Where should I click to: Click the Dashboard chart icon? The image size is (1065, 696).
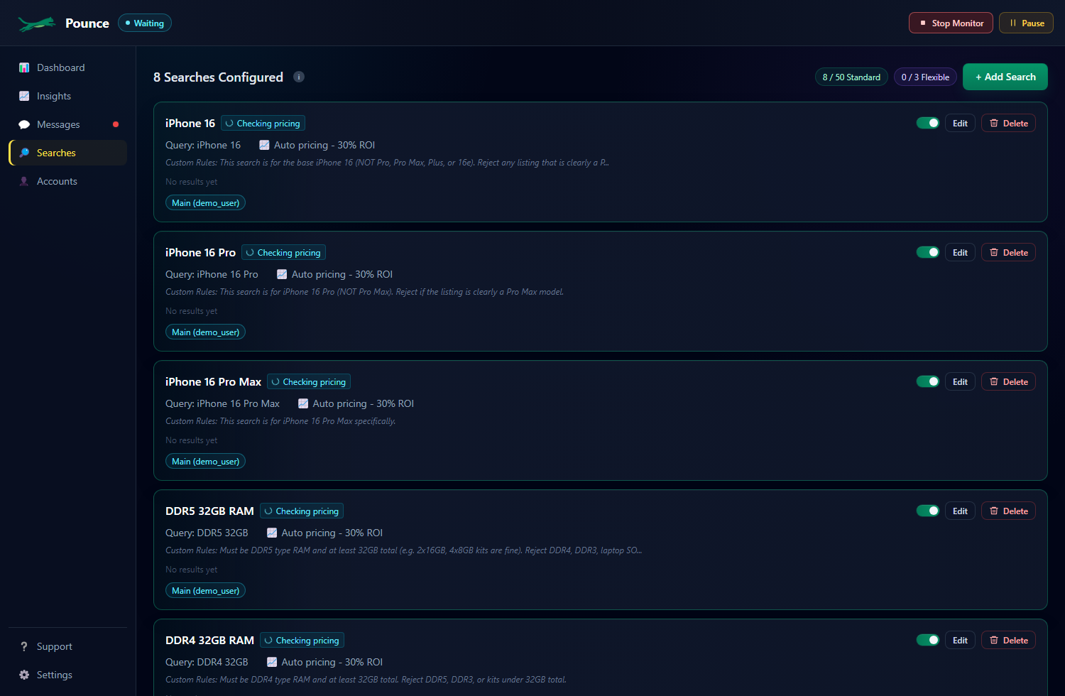[x=24, y=67]
